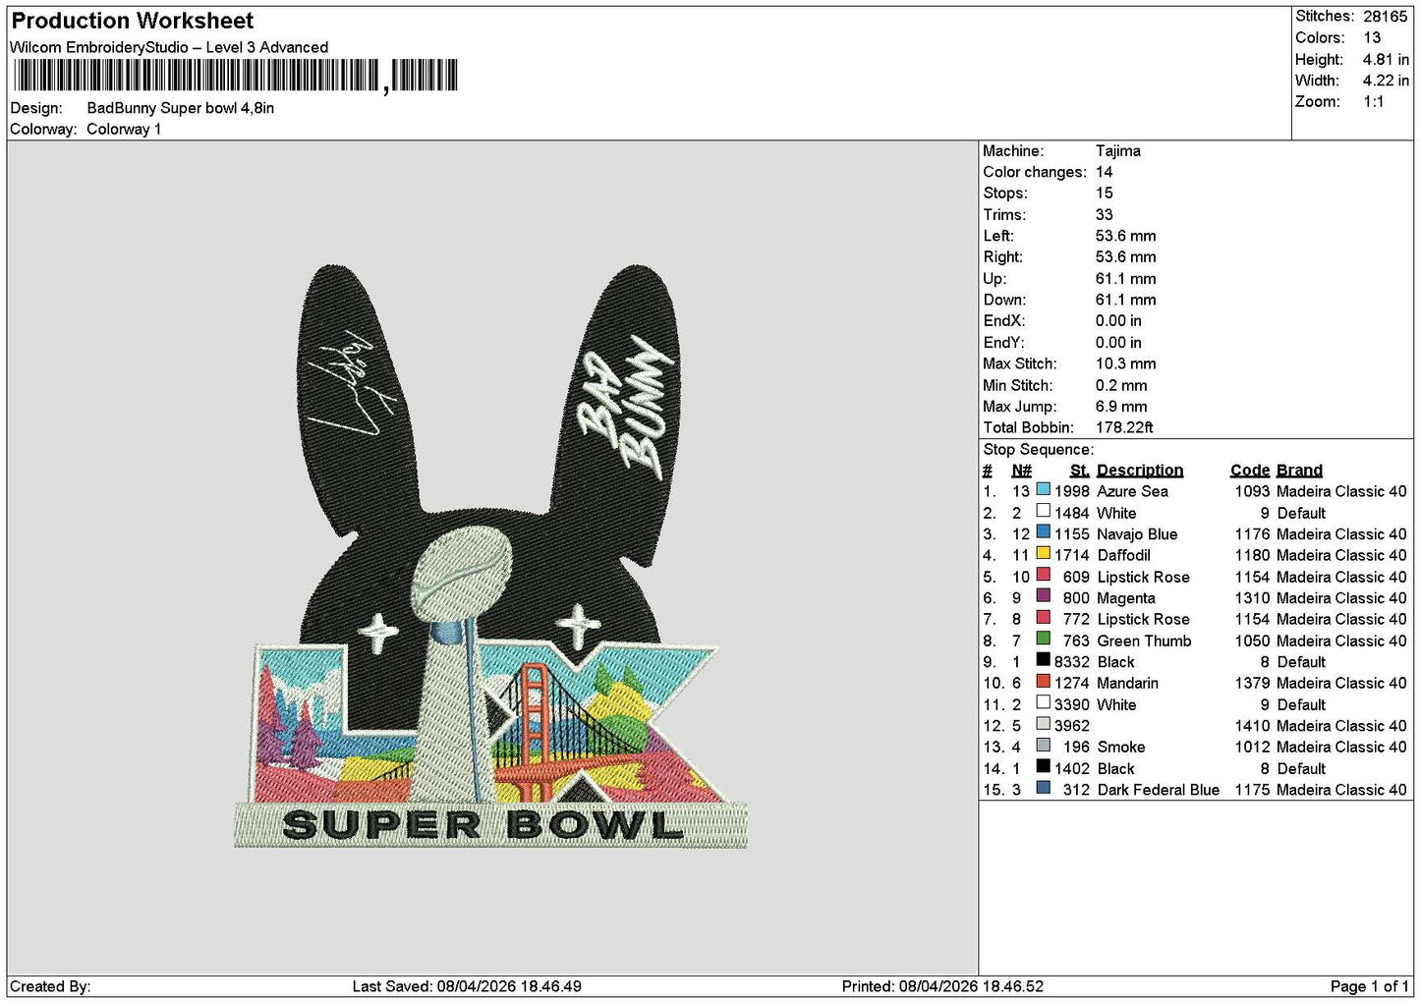Click brand Madeira Classic 40 in Smoke row
This screenshot has height=1003, width=1420.
[1341, 747]
